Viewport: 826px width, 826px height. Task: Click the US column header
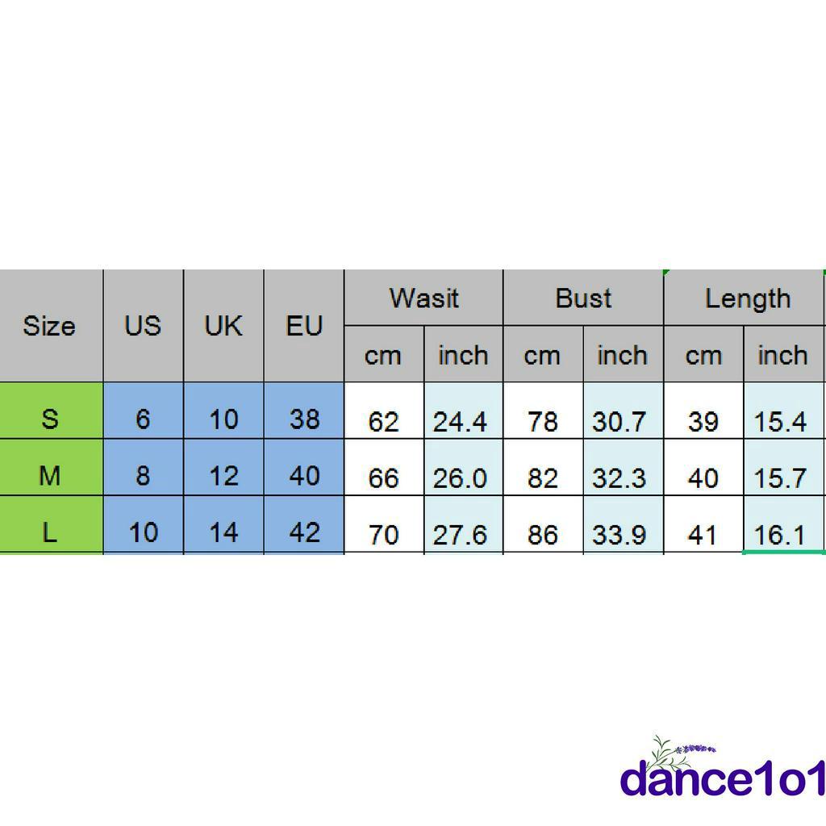[x=143, y=326]
